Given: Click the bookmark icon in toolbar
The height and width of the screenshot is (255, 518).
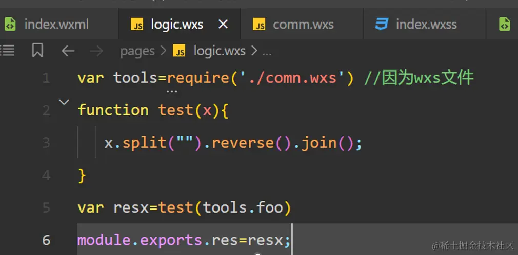Looking at the screenshot, I should [37, 51].
